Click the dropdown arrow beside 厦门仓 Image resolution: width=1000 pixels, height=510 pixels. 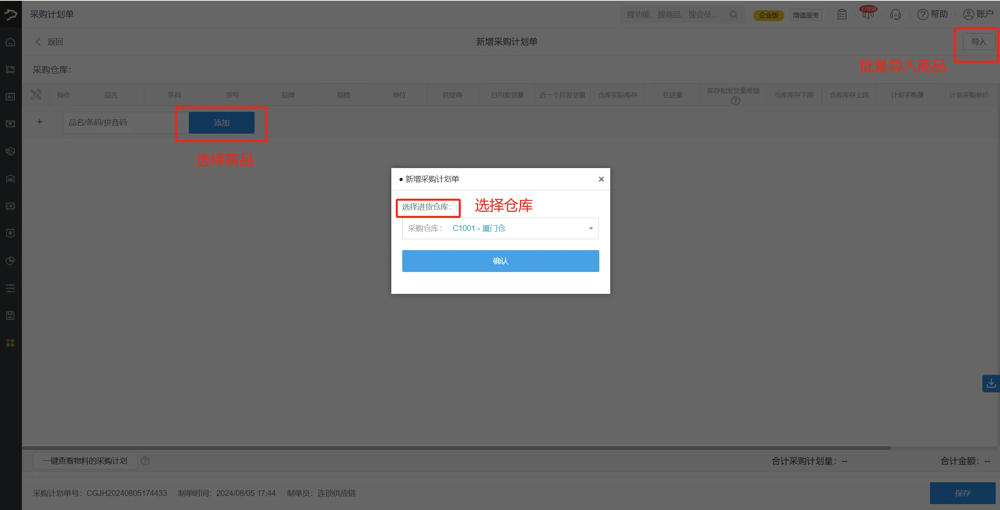pos(591,228)
